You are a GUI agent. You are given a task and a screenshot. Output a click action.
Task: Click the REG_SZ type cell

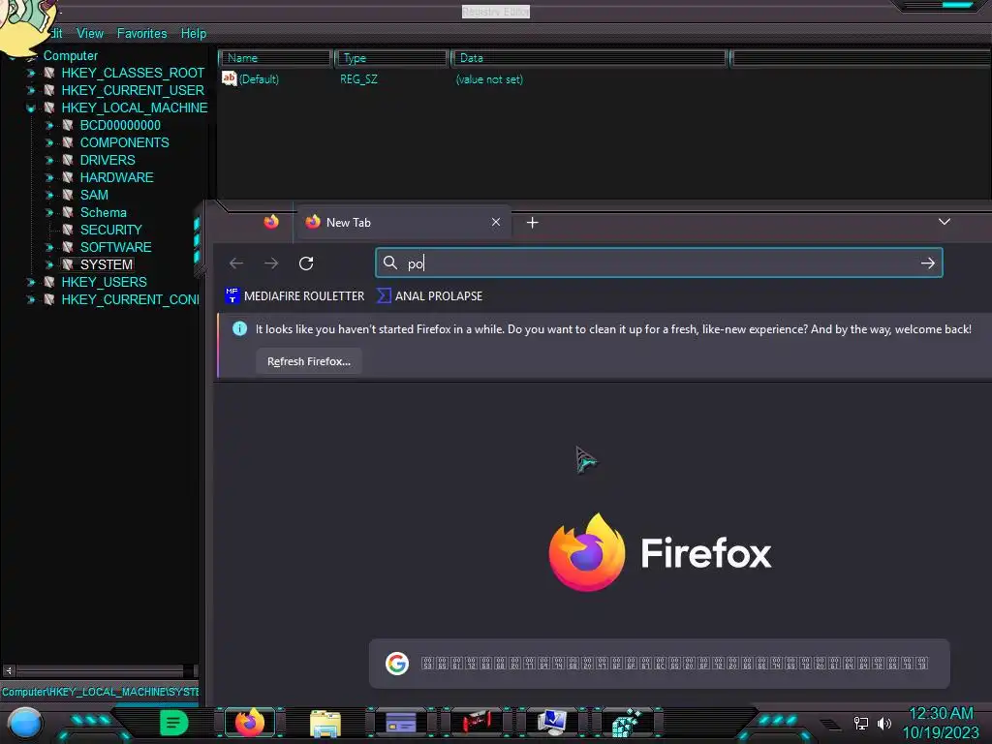coord(358,79)
